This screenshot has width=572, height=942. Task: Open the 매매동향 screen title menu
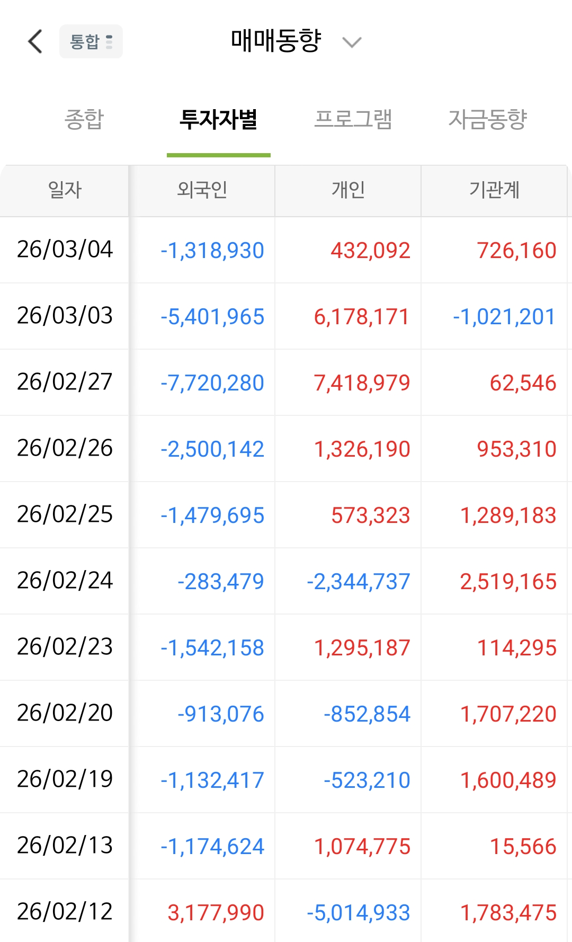point(276,41)
